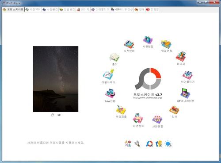
Task: Switch to the 인쇄 tab
Action: pyautogui.click(x=140, y=9)
